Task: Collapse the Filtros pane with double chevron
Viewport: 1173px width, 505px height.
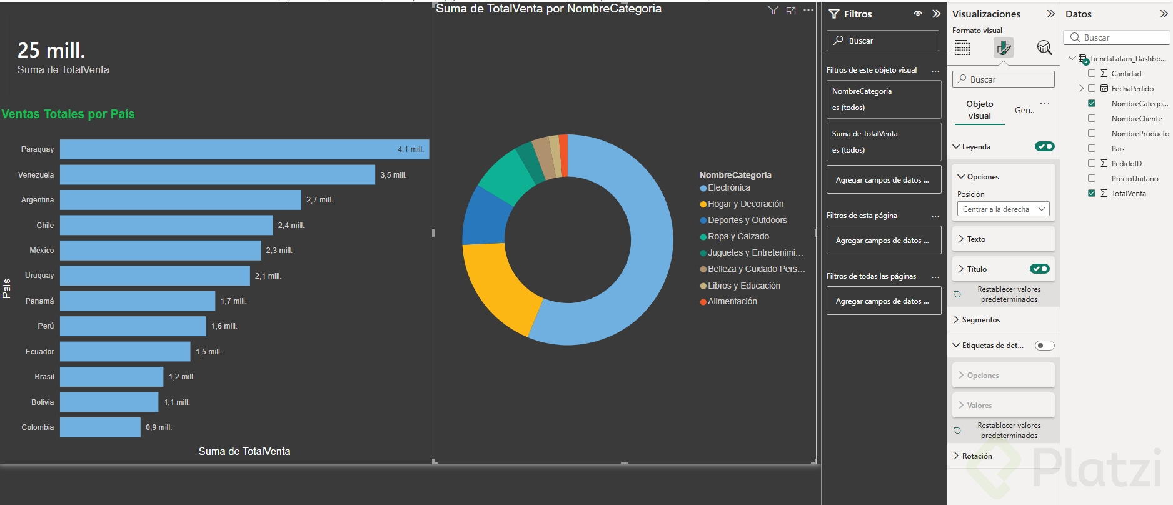Action: click(x=936, y=14)
